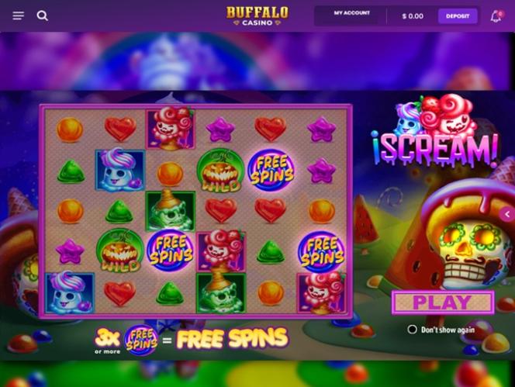Click the blue ice cream ghost bottom-left
This screenshot has width=515, height=387.
coord(69,292)
